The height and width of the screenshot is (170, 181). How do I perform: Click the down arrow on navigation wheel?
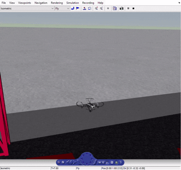click(x=87, y=164)
